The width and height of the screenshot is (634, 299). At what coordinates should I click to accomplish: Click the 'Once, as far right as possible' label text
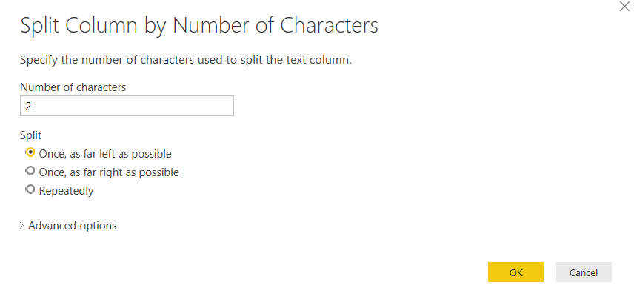(108, 172)
